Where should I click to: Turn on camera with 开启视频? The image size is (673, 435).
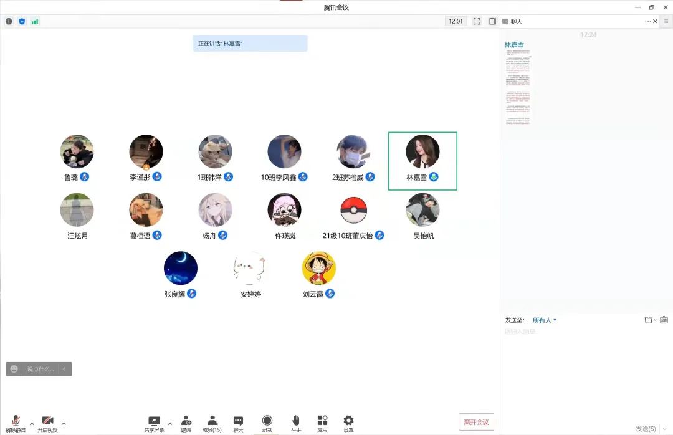tap(47, 423)
